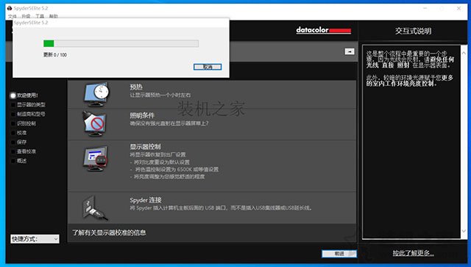Select the 显示器的类型 step in sidebar
Screen dimensions: 471x267
tap(28, 105)
